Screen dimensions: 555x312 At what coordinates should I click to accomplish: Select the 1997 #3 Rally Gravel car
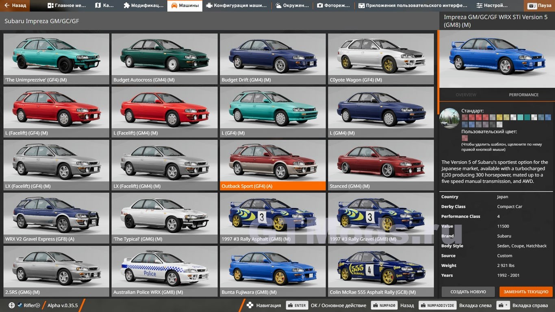pos(381,218)
